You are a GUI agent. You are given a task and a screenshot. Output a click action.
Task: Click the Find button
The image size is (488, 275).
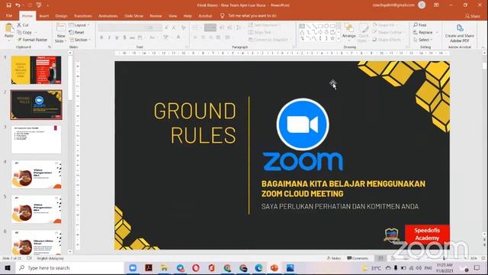click(x=420, y=25)
